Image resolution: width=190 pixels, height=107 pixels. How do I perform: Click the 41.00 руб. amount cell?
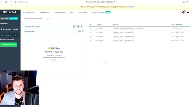pos(99,29)
